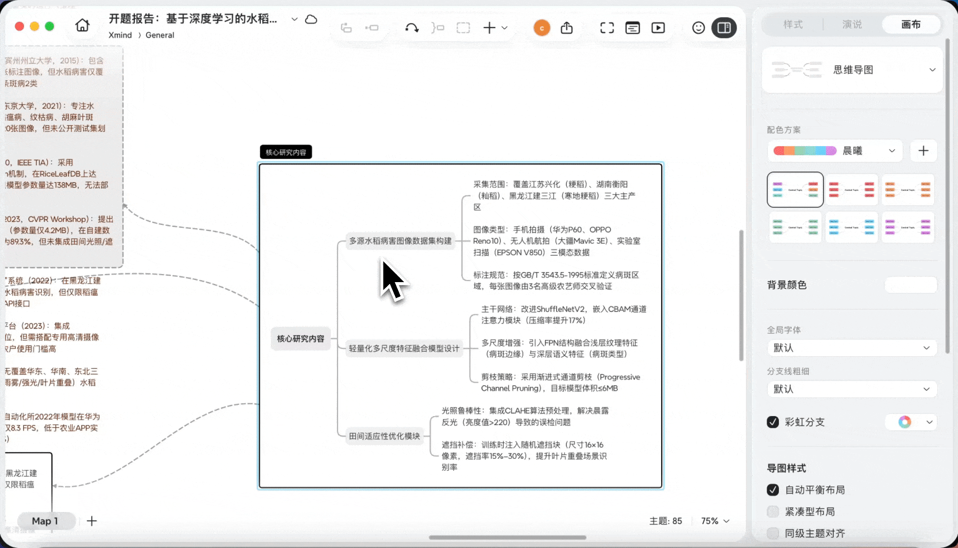958x548 pixels.
Task: Select the 光照鲁棒性 subtopic text
Action: [525, 417]
